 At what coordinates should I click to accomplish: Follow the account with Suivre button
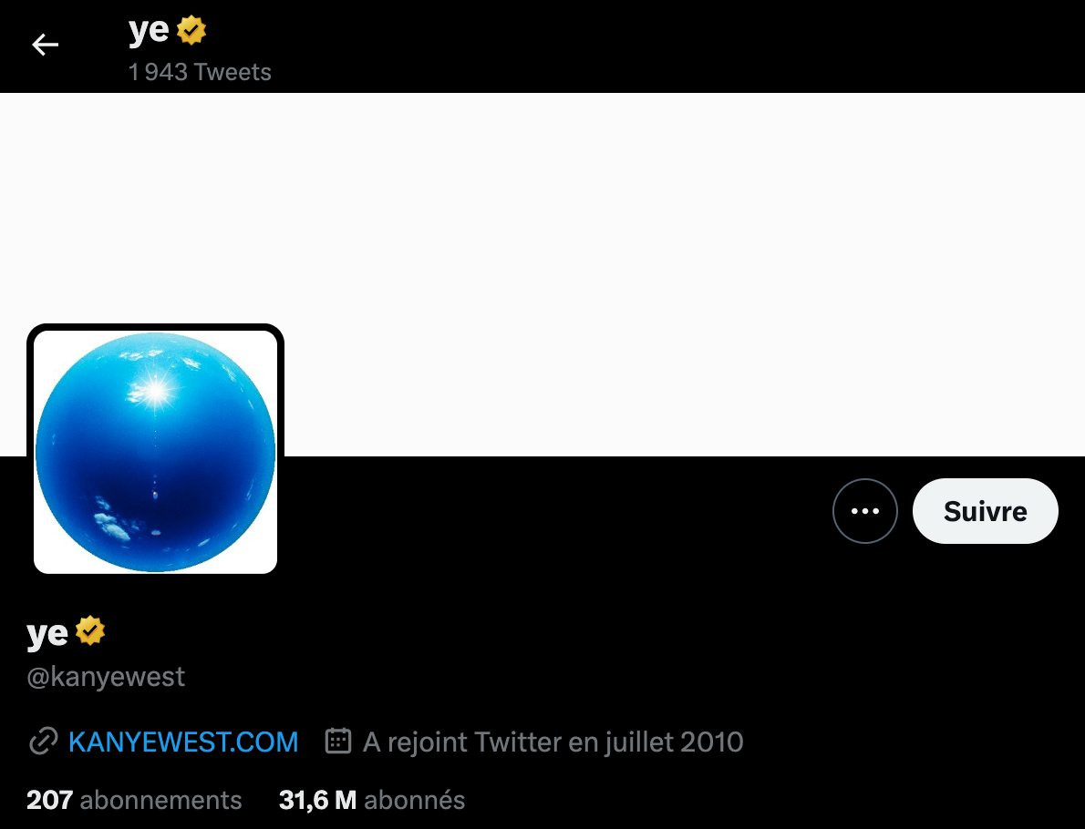pyautogui.click(x=986, y=511)
